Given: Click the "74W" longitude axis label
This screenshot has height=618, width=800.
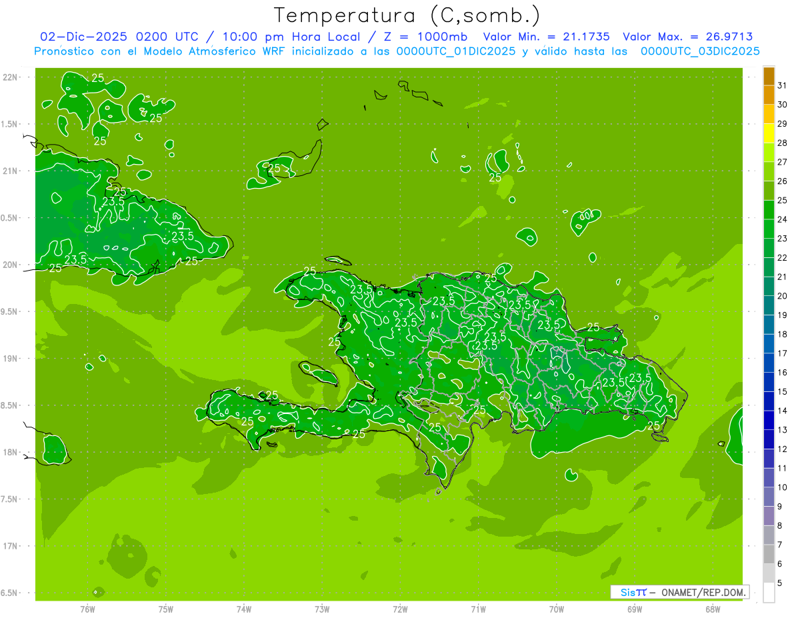Looking at the screenshot, I should pos(244,609).
